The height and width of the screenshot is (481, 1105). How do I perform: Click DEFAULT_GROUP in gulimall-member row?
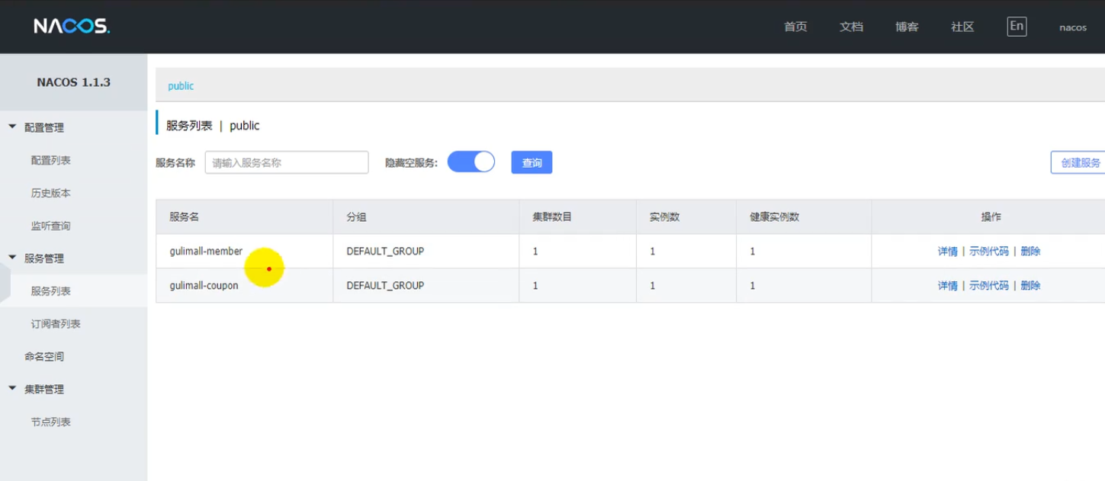pos(385,252)
